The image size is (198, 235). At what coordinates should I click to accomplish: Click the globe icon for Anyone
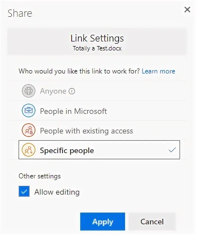tap(29, 91)
